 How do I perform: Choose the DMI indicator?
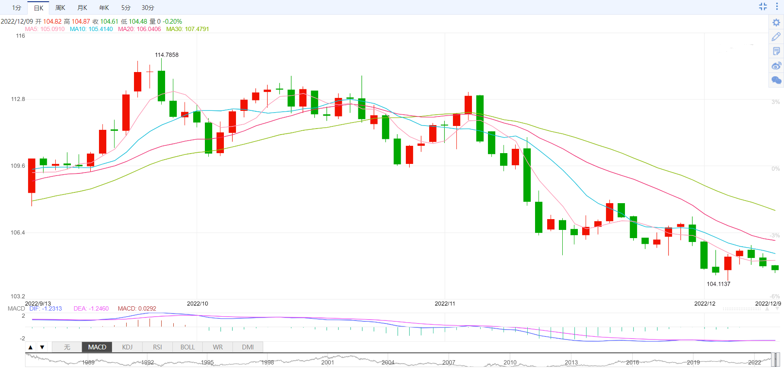[248, 347]
